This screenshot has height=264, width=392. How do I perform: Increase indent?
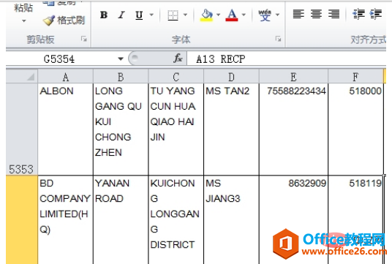pos(376,14)
